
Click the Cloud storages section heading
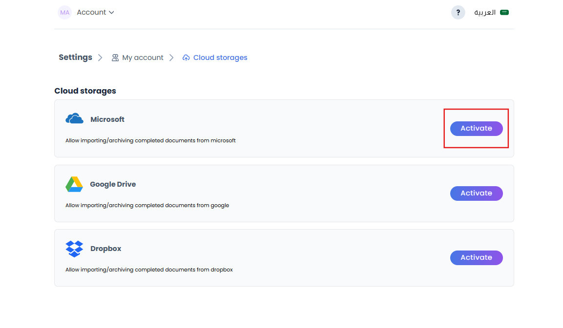pyautogui.click(x=85, y=91)
